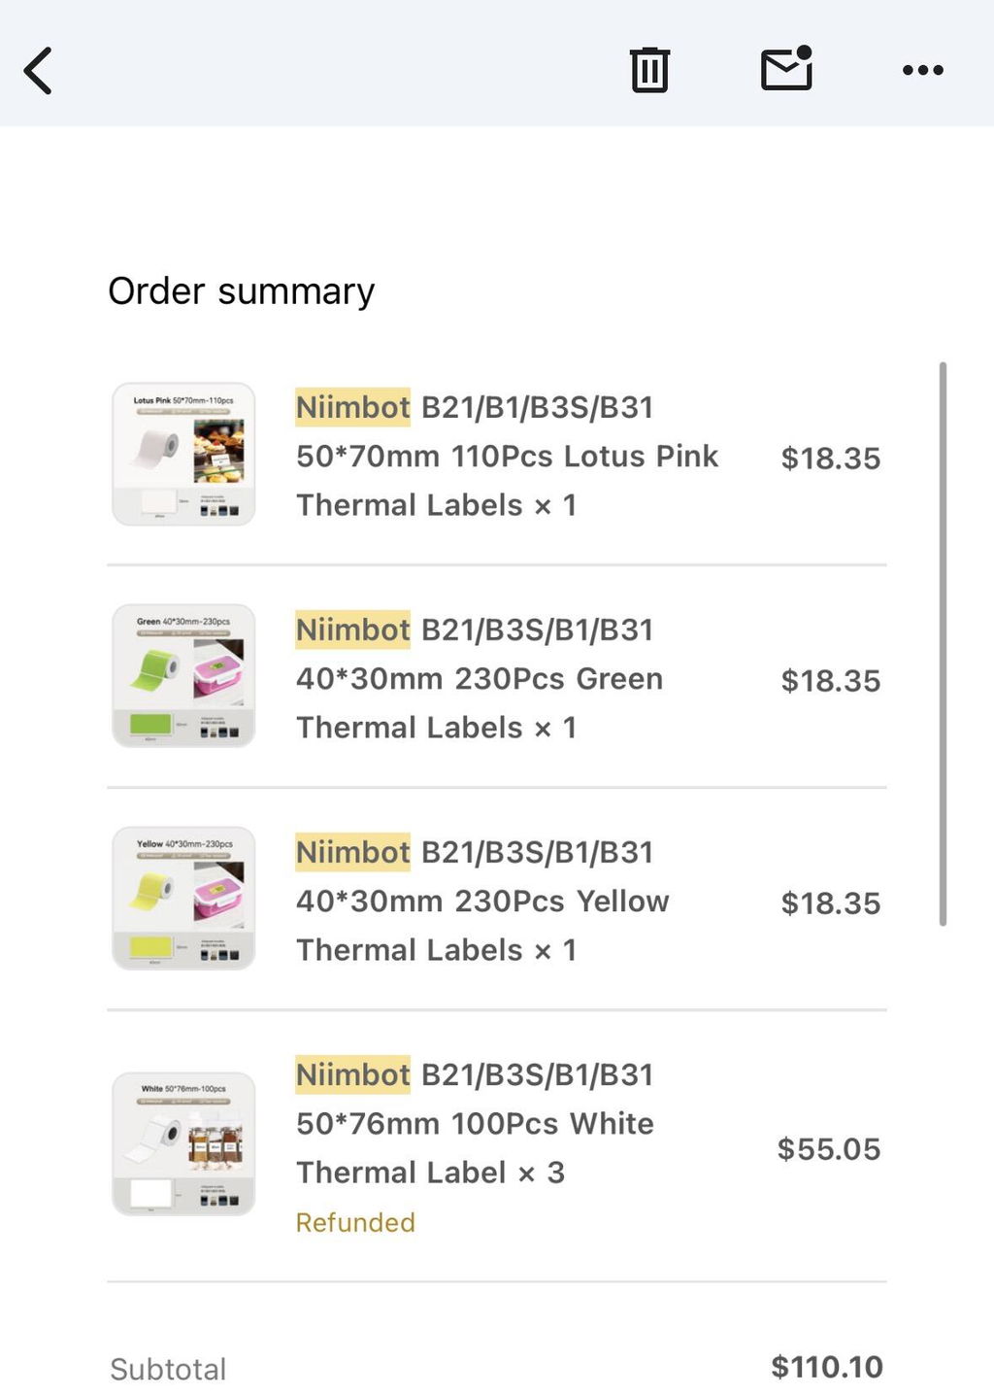Select the 230Pcs Green Thermal Labels title

480,678
